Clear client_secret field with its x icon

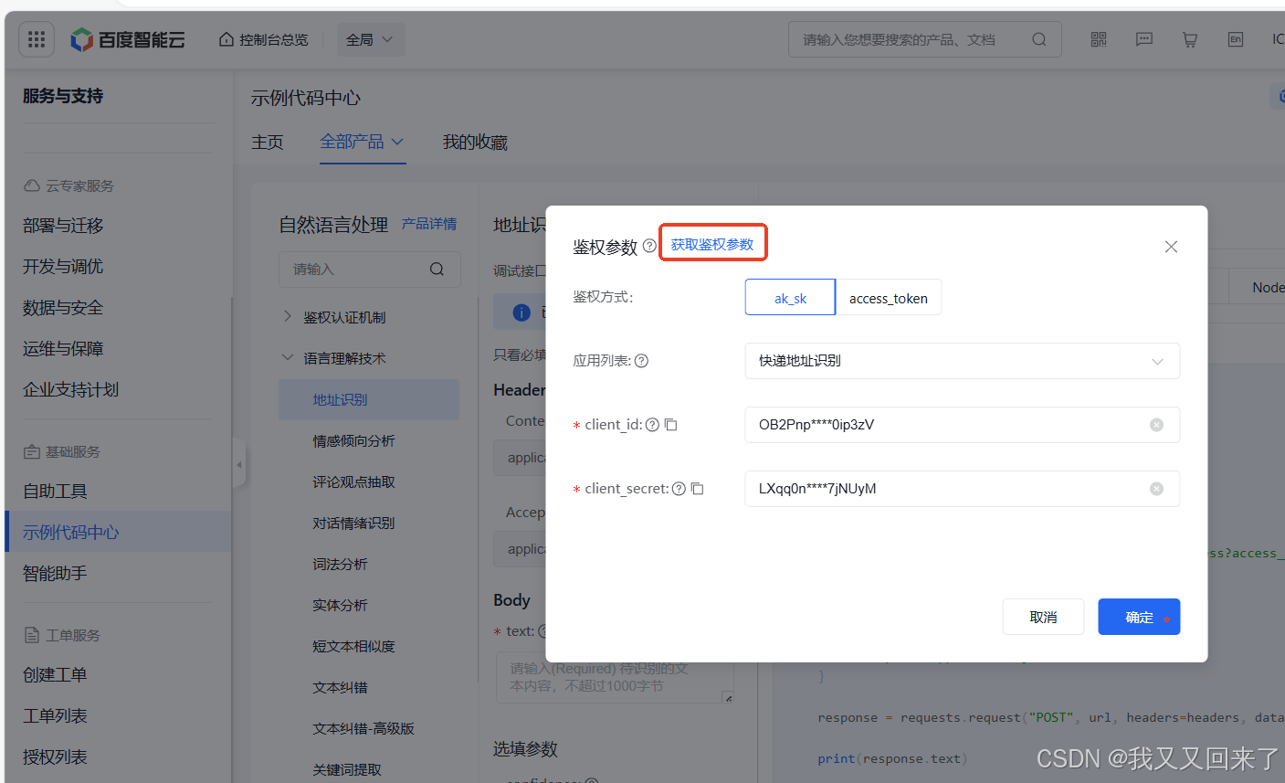click(x=1156, y=489)
